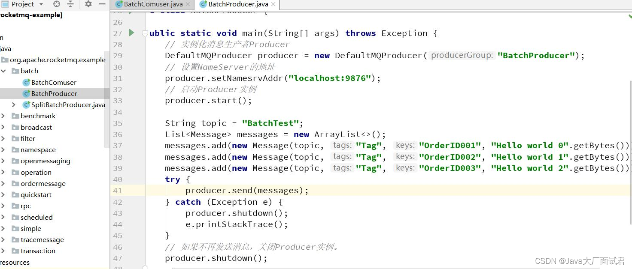Click the rpc folder icon

click(15, 206)
